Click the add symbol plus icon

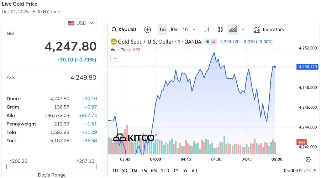point(148,29)
